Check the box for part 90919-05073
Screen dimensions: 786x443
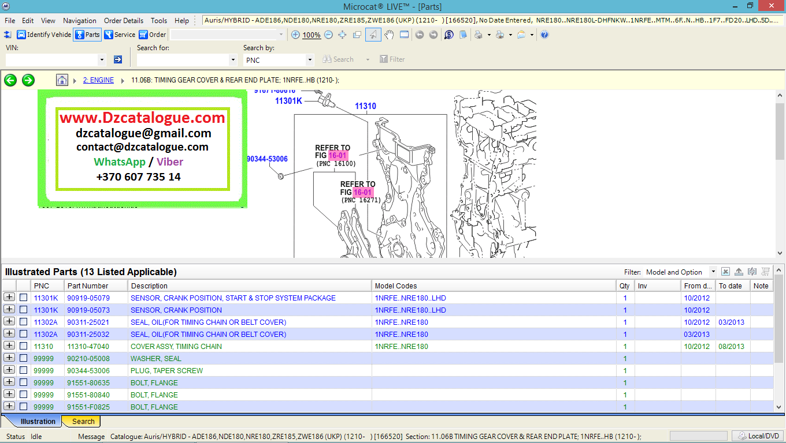pyautogui.click(x=23, y=310)
